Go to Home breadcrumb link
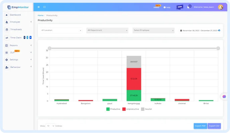This screenshot has width=230, height=133. tap(41, 15)
